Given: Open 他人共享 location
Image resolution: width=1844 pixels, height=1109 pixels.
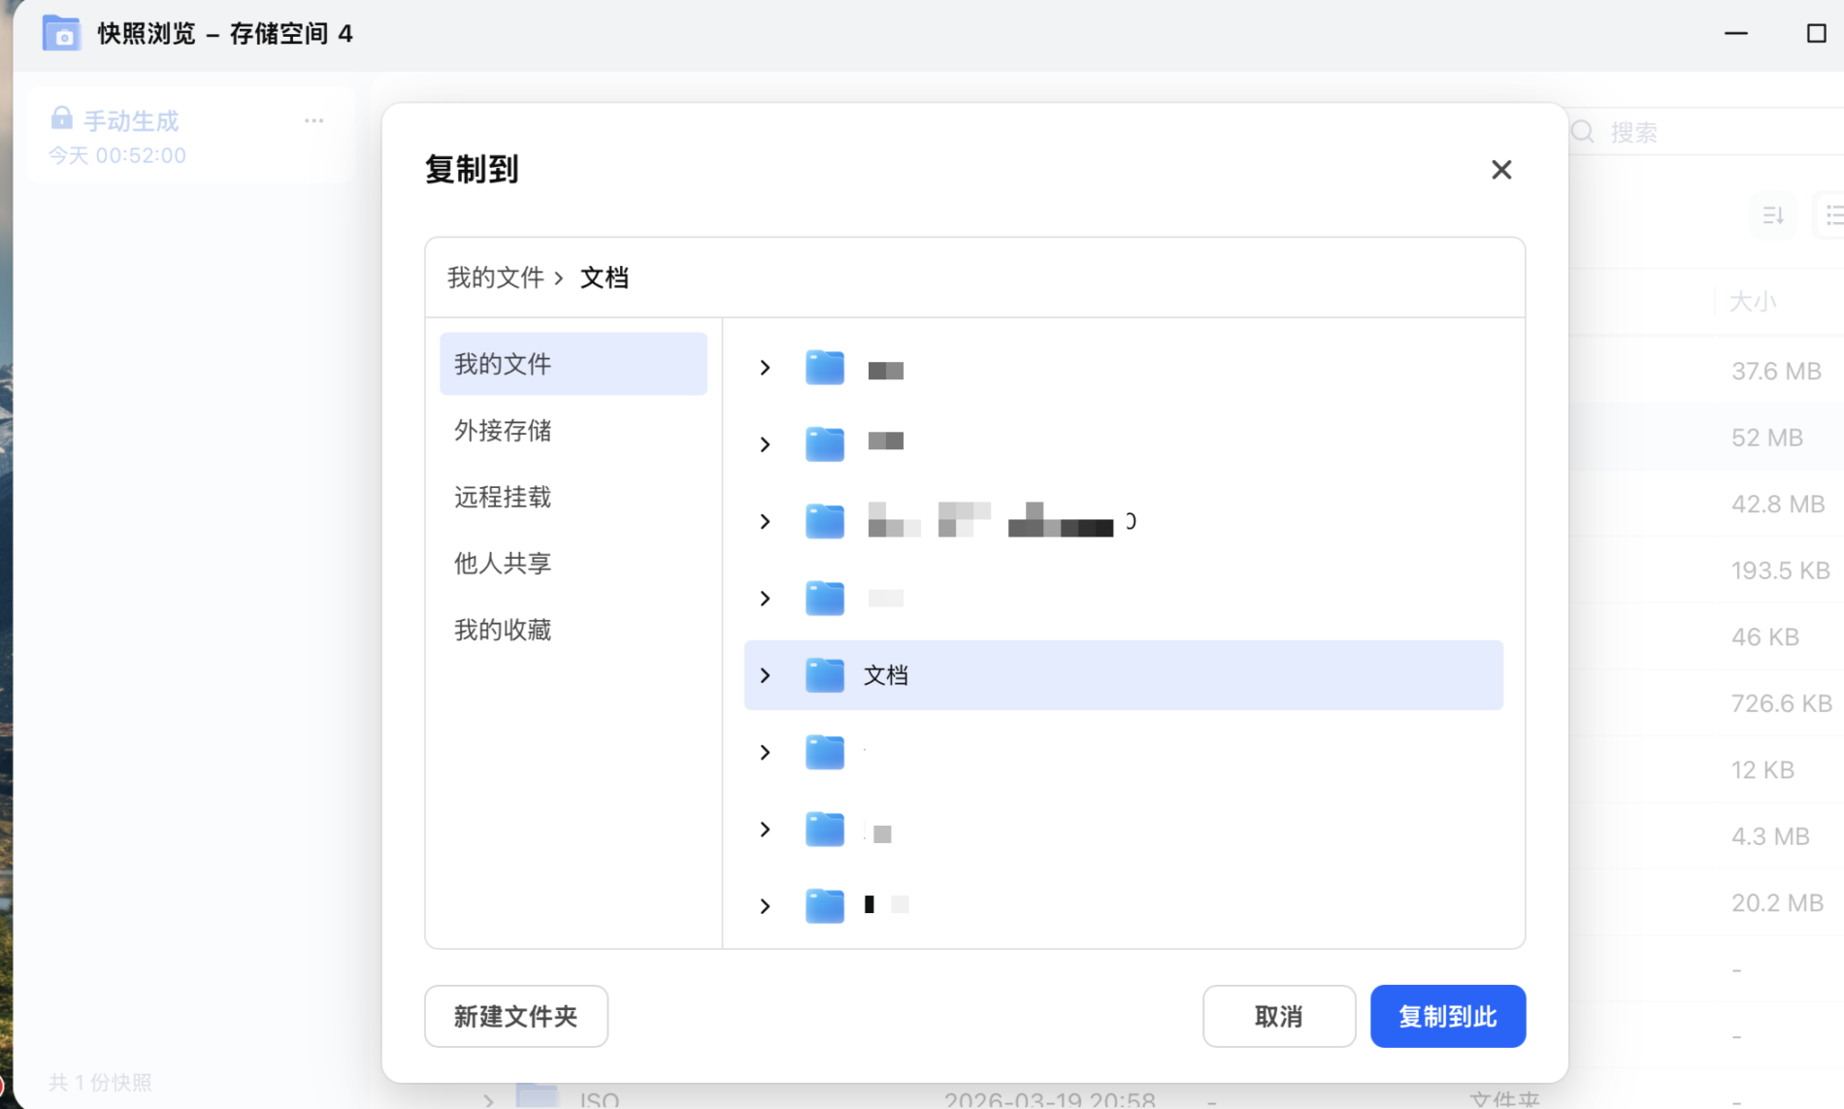Looking at the screenshot, I should [x=503, y=563].
